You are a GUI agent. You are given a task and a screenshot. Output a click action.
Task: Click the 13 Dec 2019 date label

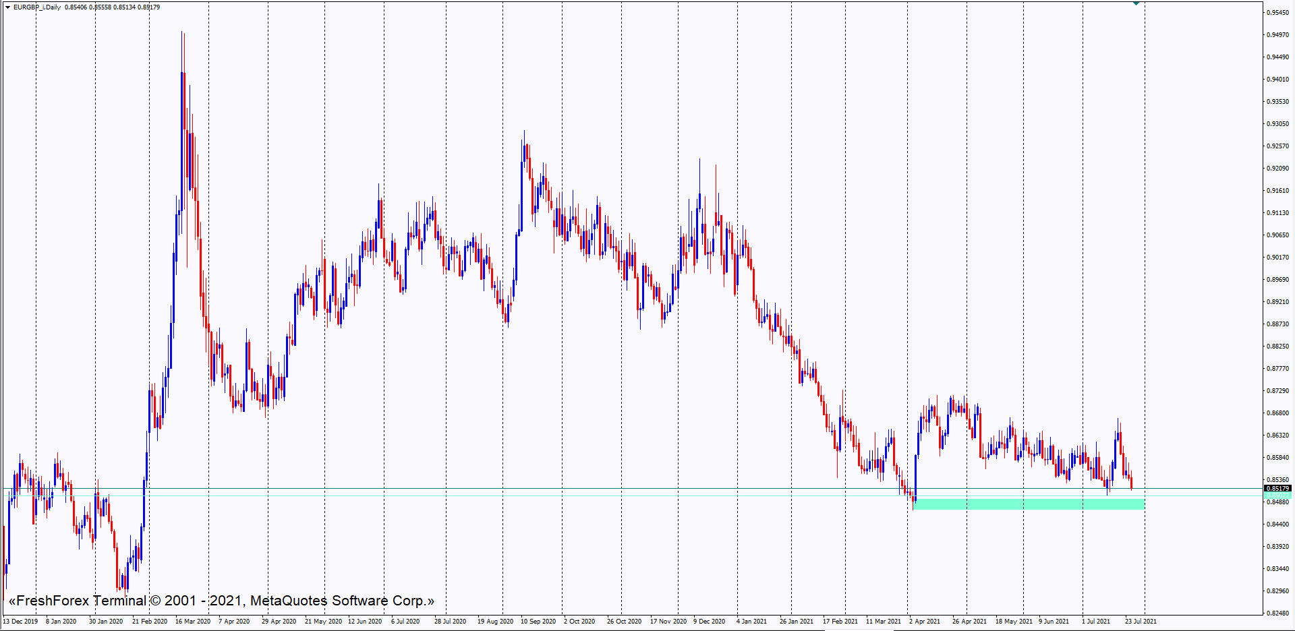(21, 622)
